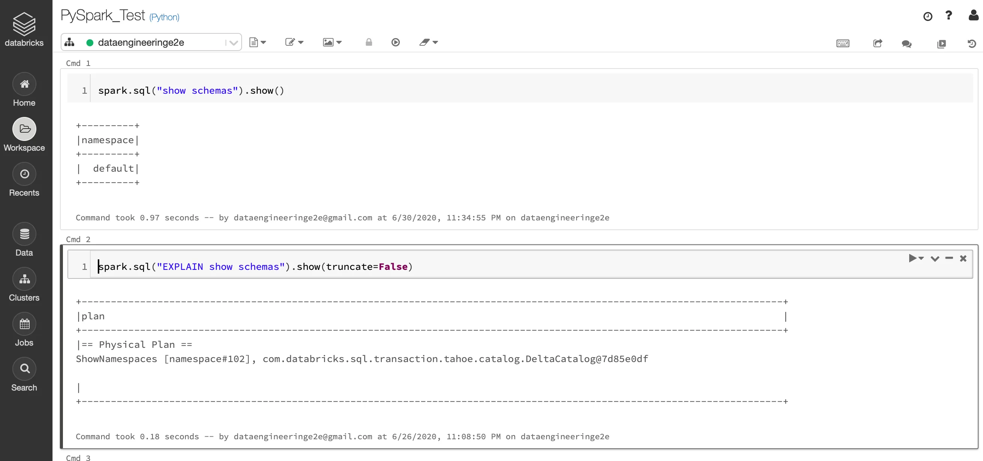Click the Run All play button
The width and height of the screenshot is (983, 461).
coord(395,42)
